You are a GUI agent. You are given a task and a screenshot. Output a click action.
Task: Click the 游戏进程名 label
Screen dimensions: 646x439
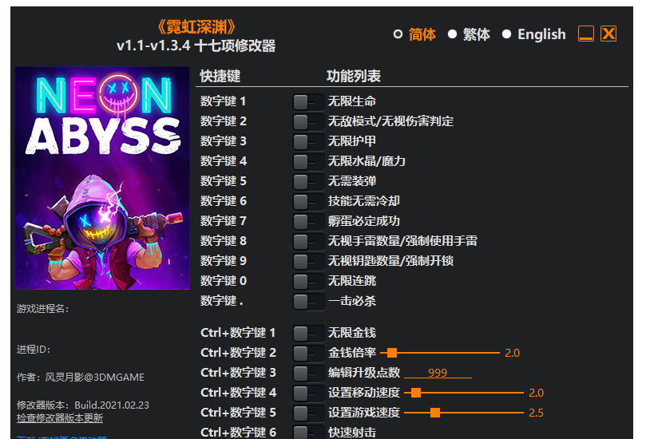[x=43, y=308]
